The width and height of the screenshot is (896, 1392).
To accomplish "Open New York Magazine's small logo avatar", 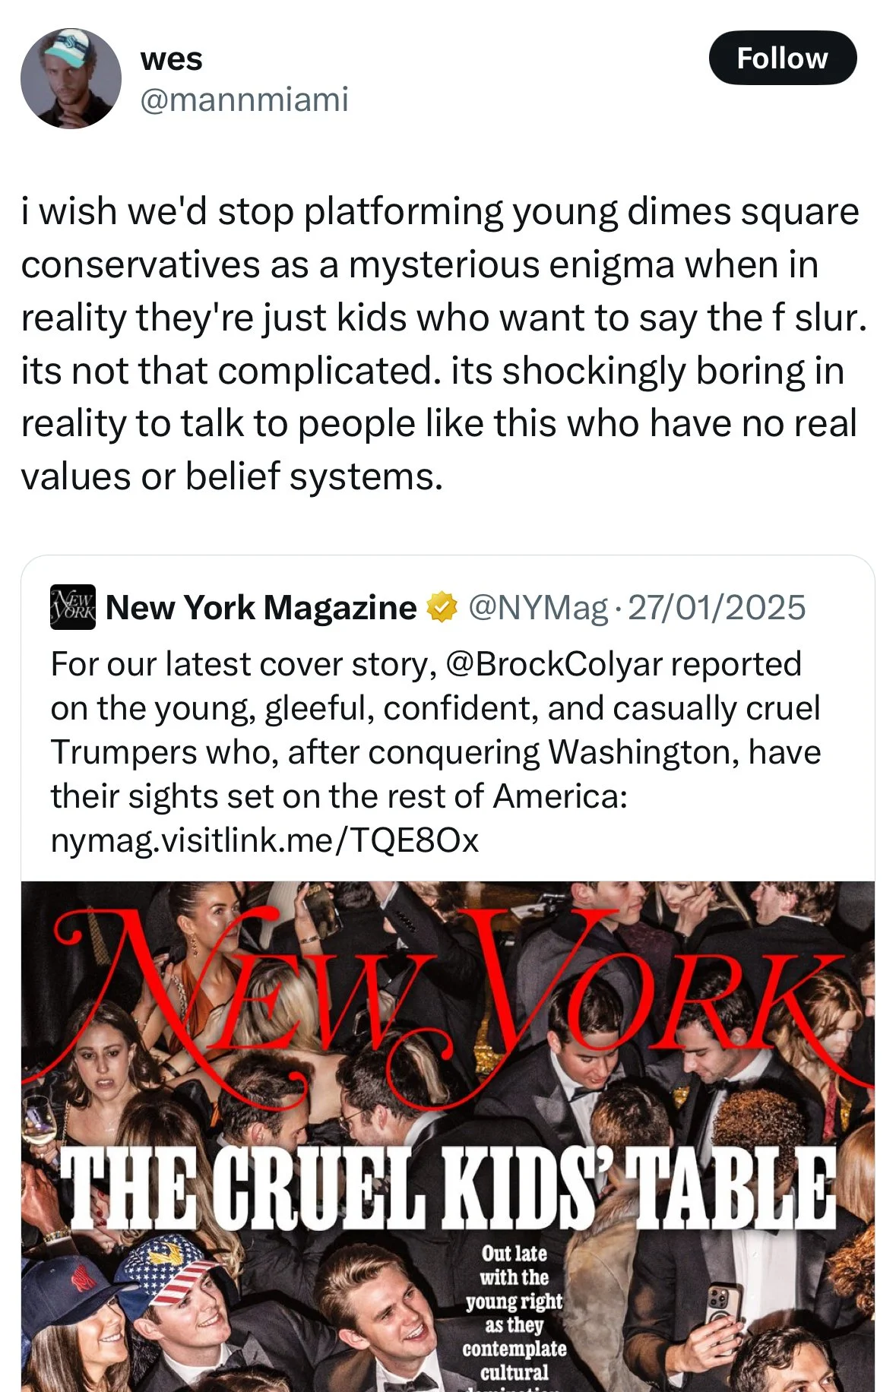I will (73, 607).
